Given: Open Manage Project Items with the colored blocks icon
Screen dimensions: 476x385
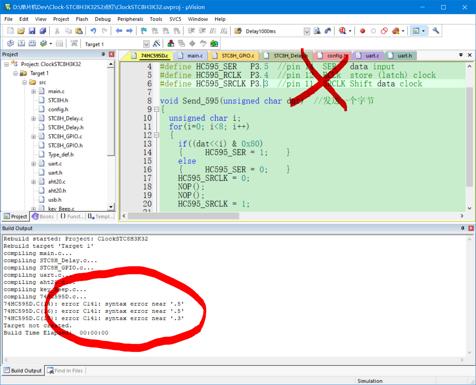Looking at the screenshot, I should click(x=171, y=44).
